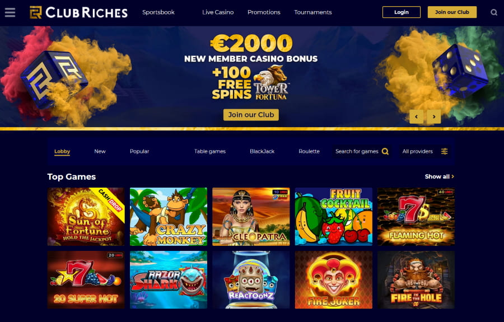The width and height of the screenshot is (504, 322).
Task: Go to previous banner slide arrow
Action: click(416, 116)
